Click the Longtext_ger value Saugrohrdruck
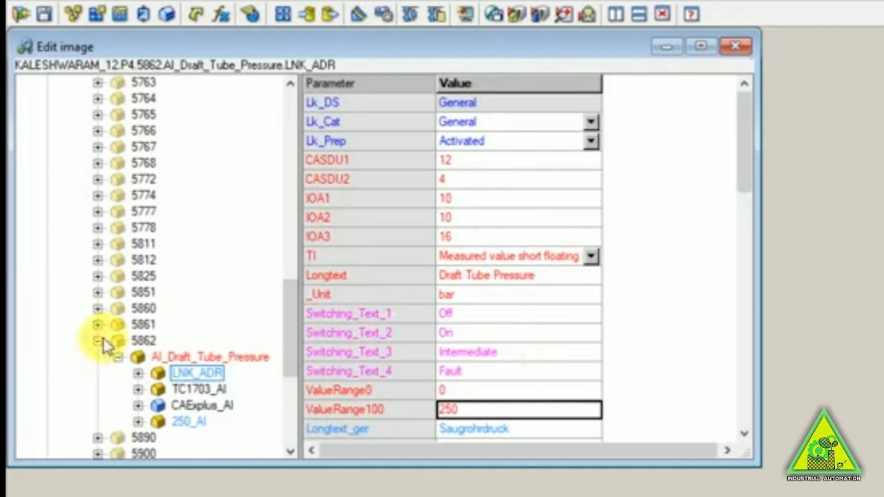Viewport: 884px width, 497px height. [474, 429]
